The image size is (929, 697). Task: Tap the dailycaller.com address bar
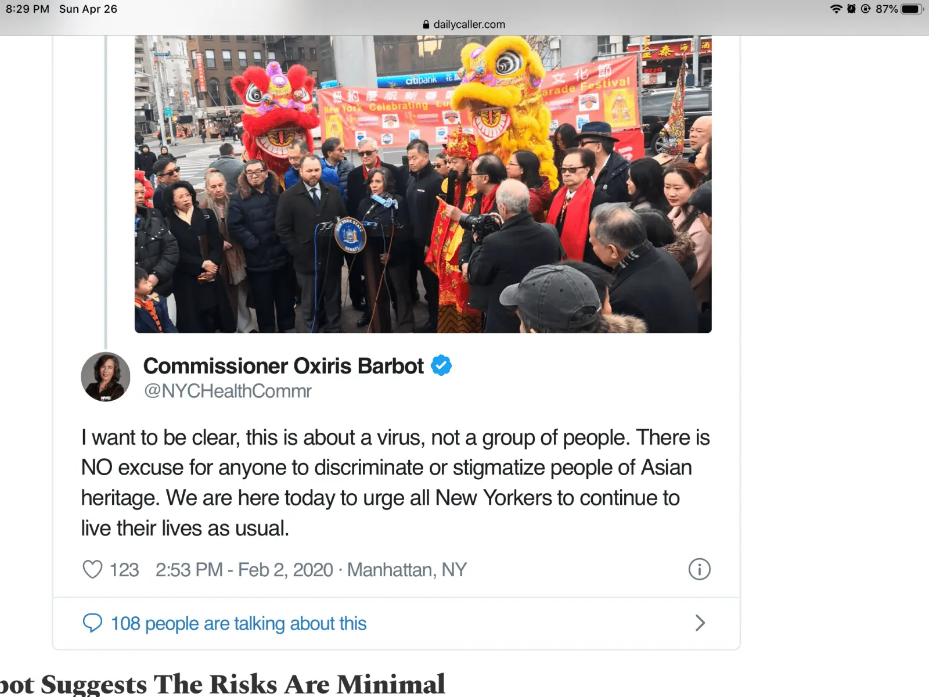pyautogui.click(x=464, y=24)
